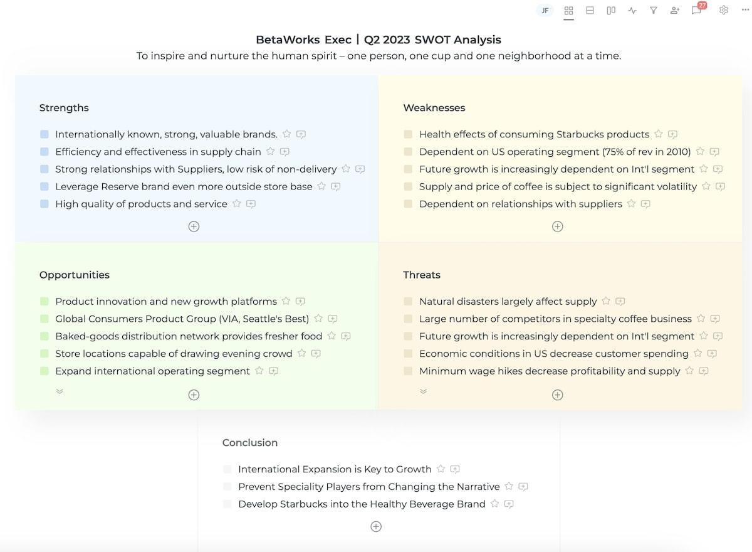This screenshot has width=752, height=552.
Task: Add a new item to Strengths
Action: pyautogui.click(x=194, y=226)
